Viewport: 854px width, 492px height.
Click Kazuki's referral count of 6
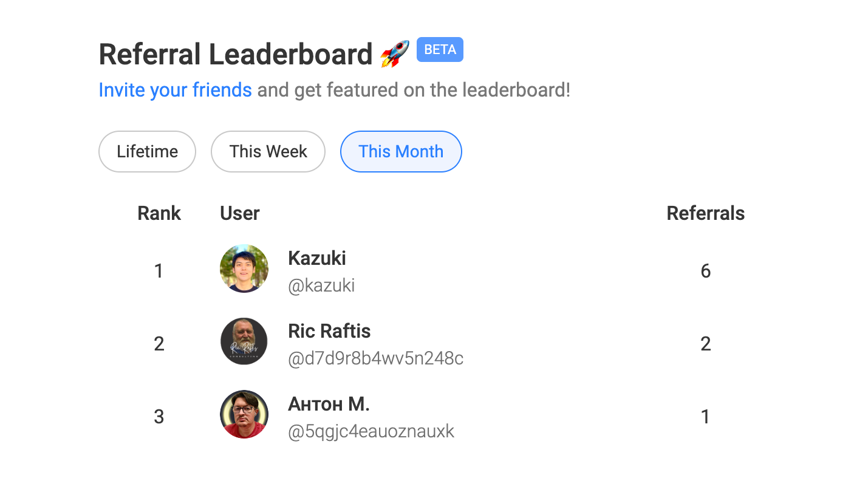[x=706, y=271]
